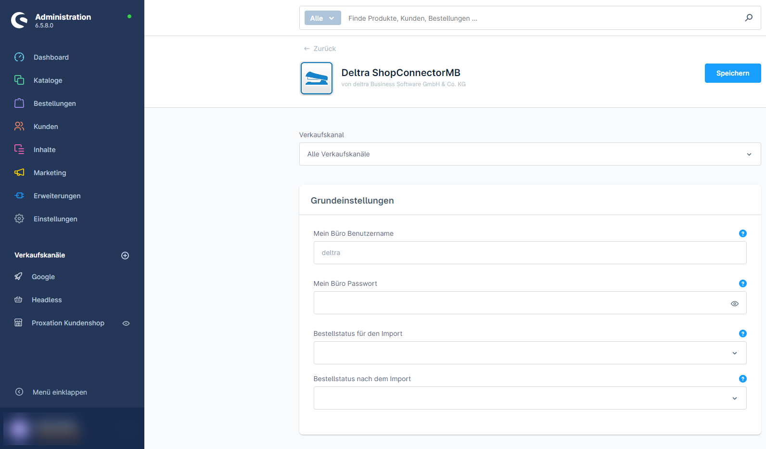Open Bestellstatus für den Import dropdown
766x449 pixels.
coord(530,353)
